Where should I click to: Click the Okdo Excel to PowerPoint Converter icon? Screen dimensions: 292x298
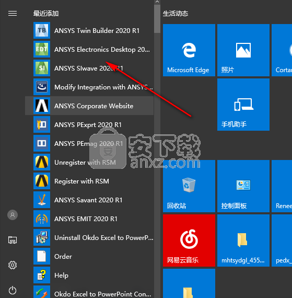(42, 292)
